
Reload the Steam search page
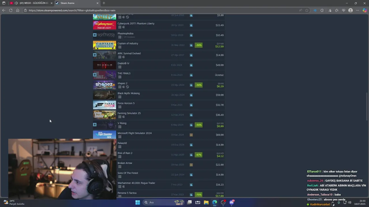[x=11, y=10]
